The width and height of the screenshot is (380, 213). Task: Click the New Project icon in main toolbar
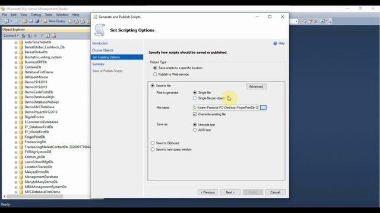click(7, 21)
